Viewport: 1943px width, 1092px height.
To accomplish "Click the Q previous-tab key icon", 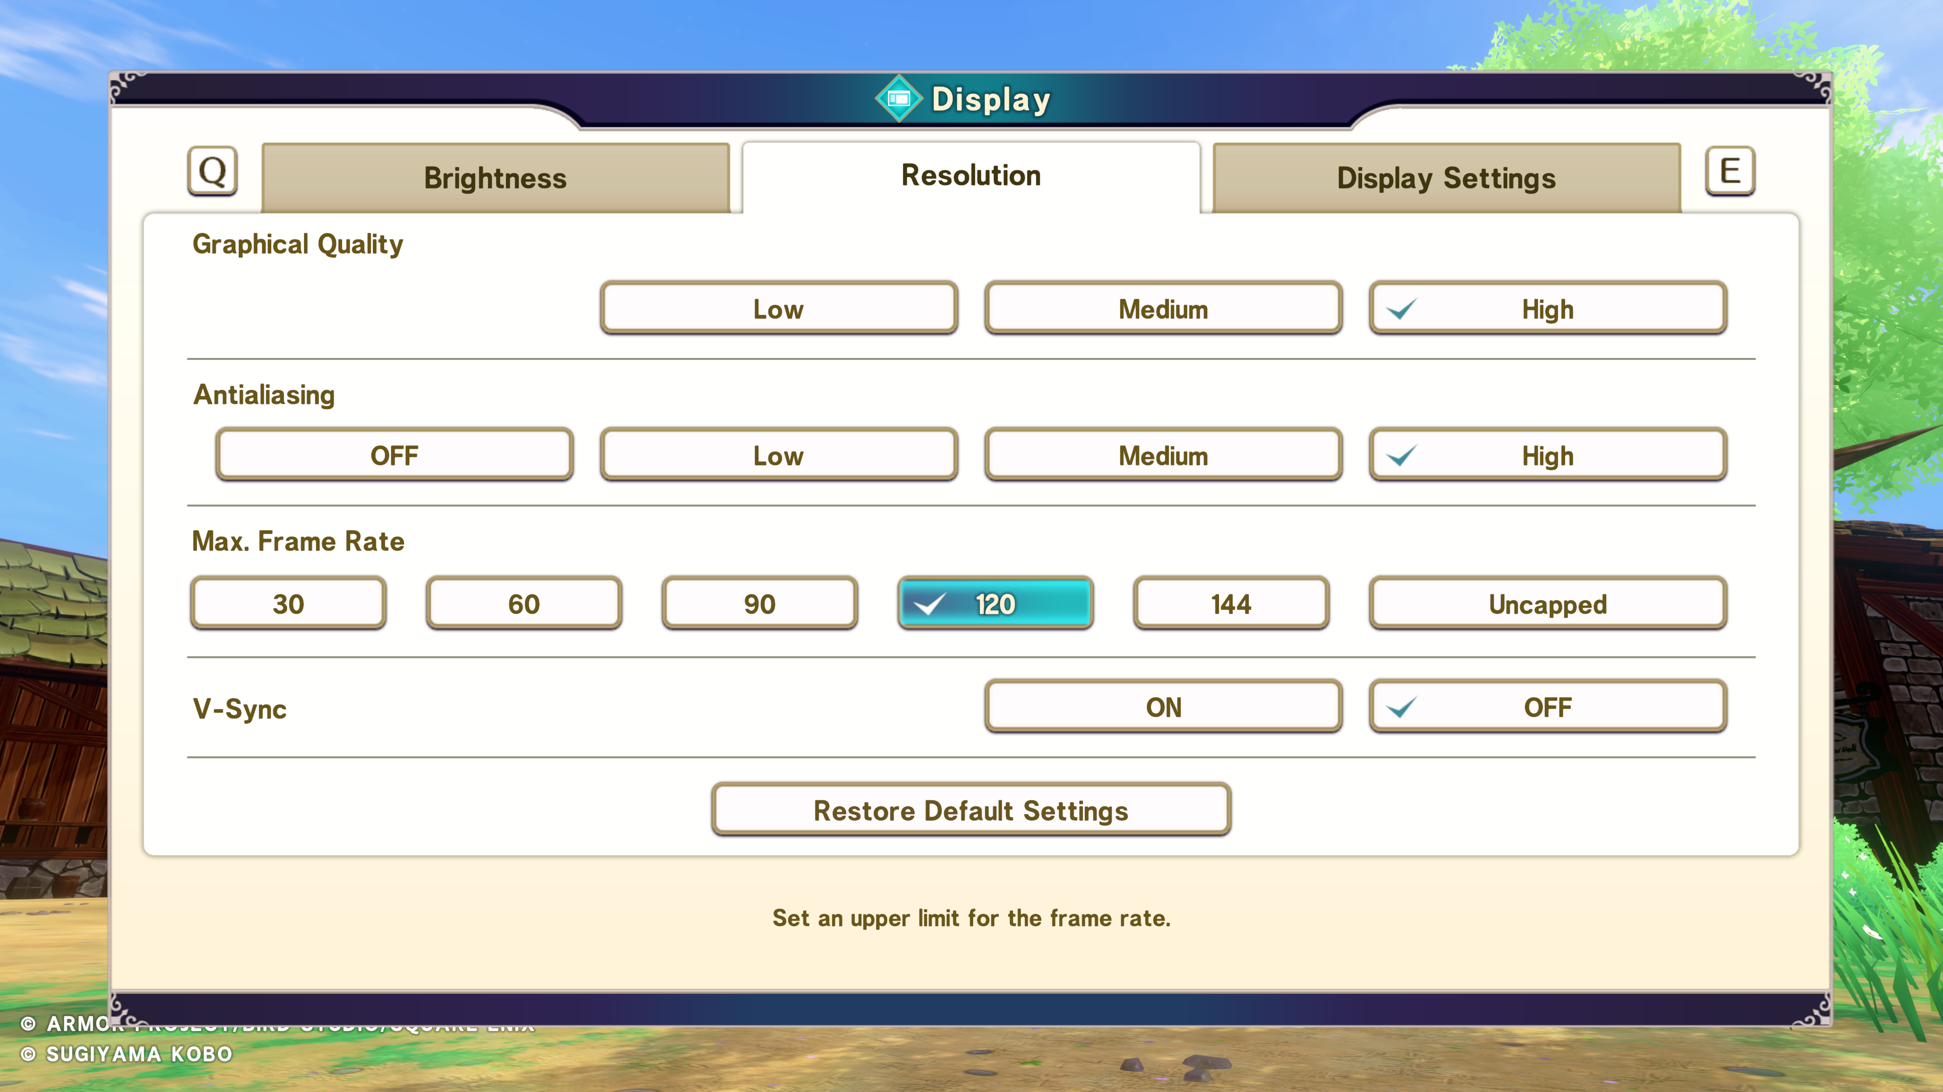I will coord(212,171).
